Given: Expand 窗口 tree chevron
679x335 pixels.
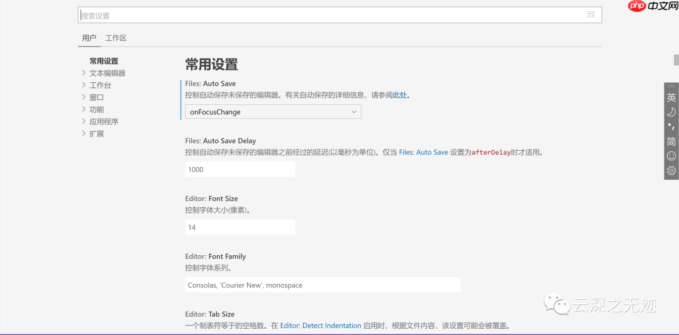Looking at the screenshot, I should (x=84, y=97).
